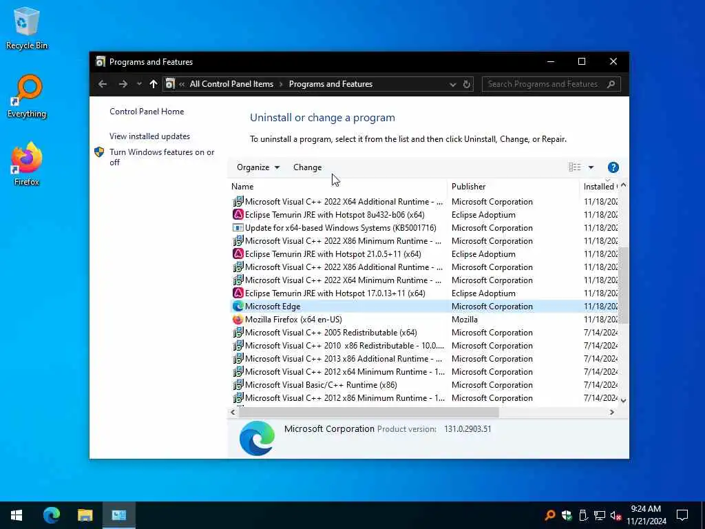Click the horizontal scrollbar right arrow
This screenshot has width=705, height=529.
pyautogui.click(x=612, y=412)
